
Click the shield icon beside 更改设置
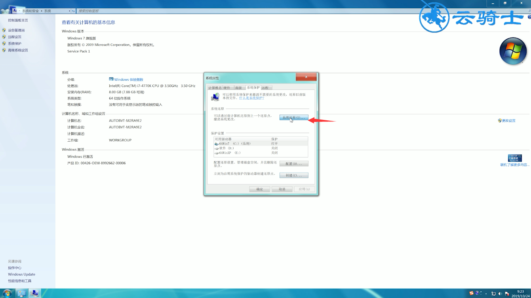pos(500,121)
